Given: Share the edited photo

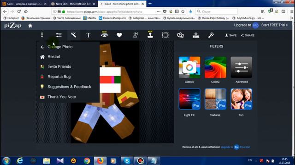Looking at the screenshot, I should click(x=248, y=35).
